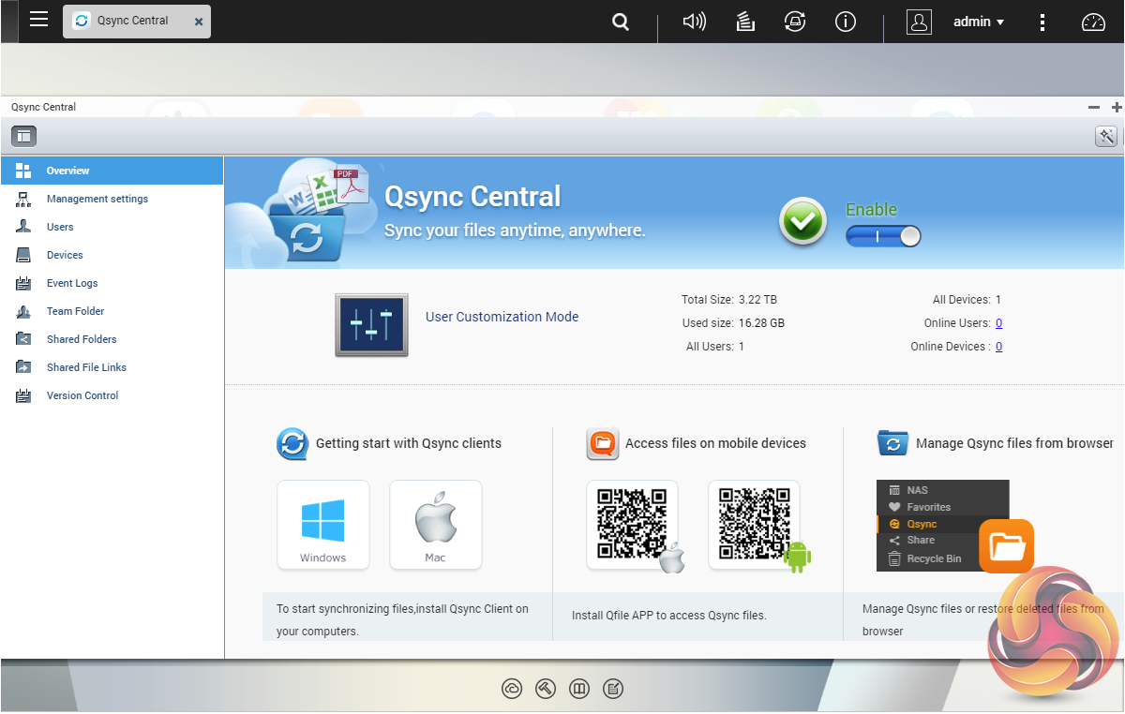
Task: Open the background tasks icon
Action: [x=745, y=22]
